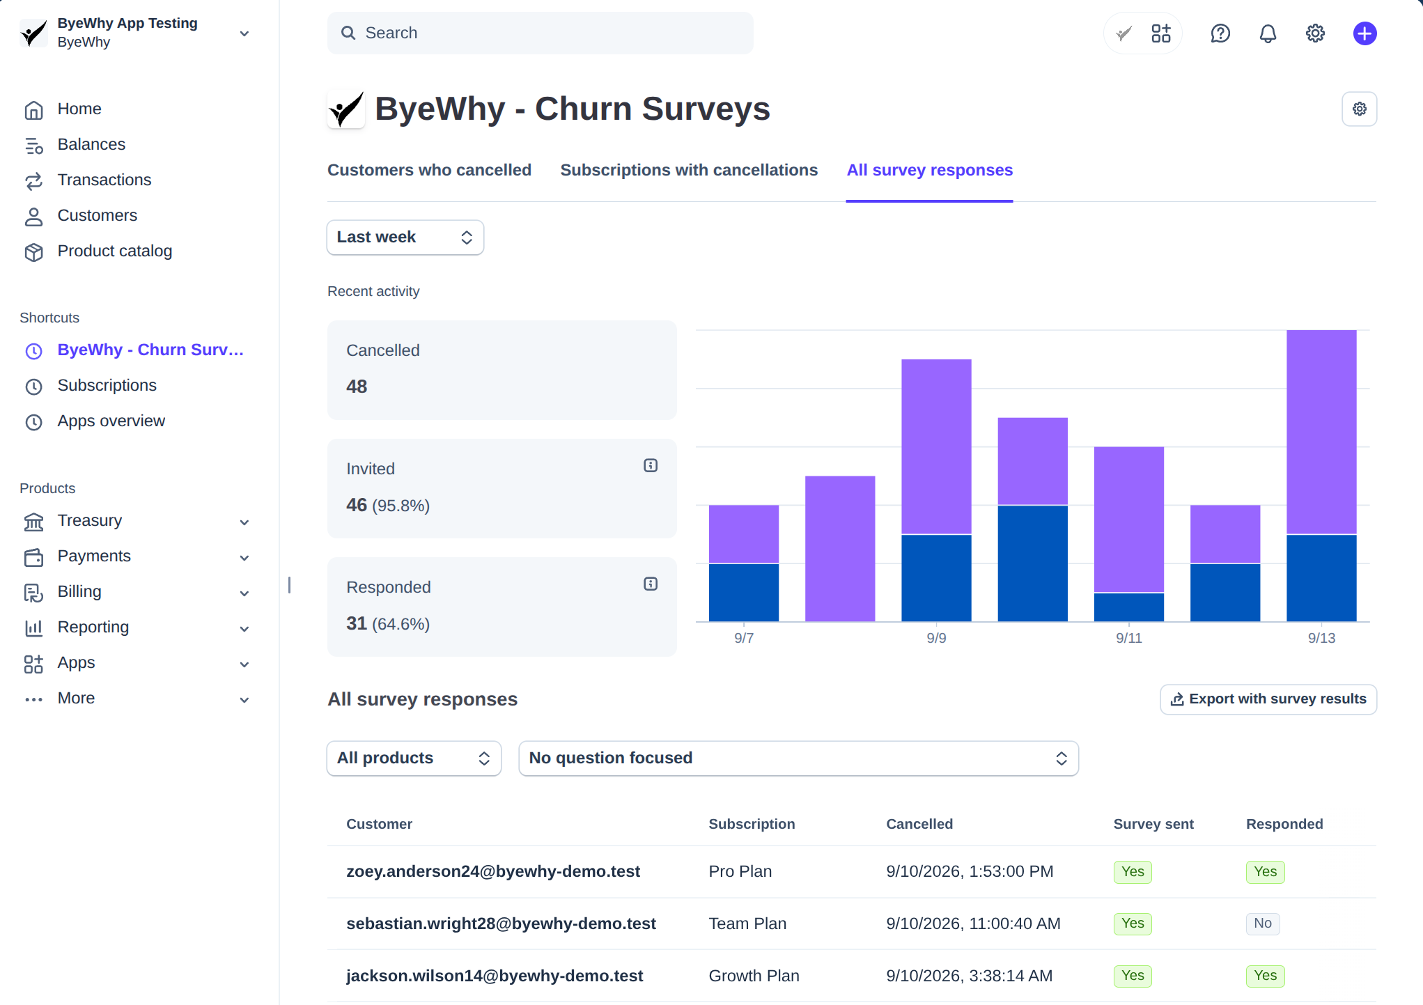
Task: Click the No badge in sebastian.wright28 row
Action: pyautogui.click(x=1262, y=924)
